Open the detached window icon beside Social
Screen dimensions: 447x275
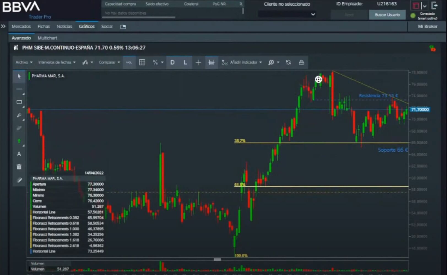point(123,27)
